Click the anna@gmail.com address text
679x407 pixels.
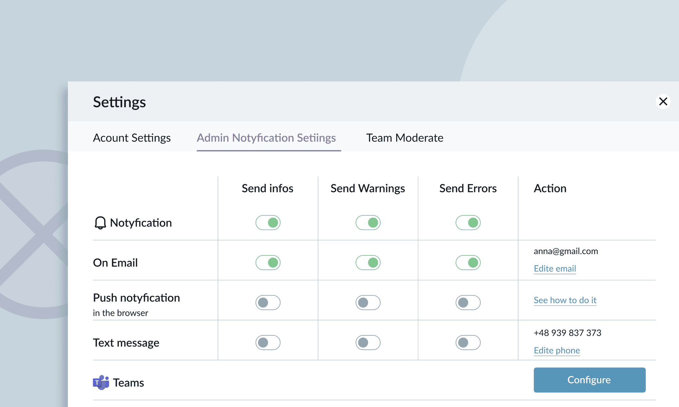566,251
